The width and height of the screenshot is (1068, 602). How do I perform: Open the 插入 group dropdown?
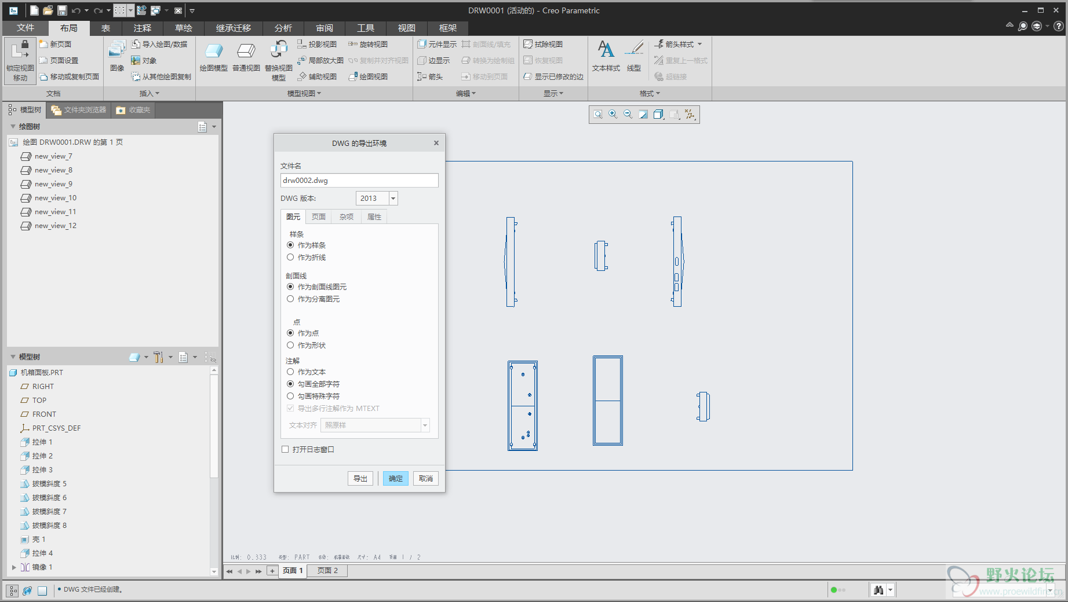[150, 93]
